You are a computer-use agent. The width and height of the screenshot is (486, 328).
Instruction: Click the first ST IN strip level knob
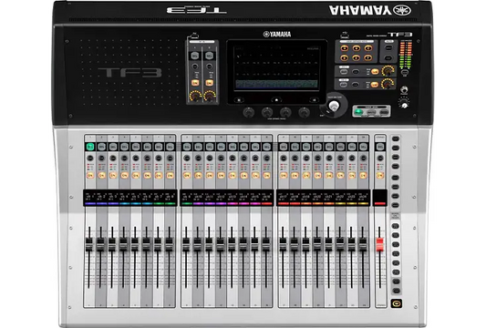click(195, 96)
